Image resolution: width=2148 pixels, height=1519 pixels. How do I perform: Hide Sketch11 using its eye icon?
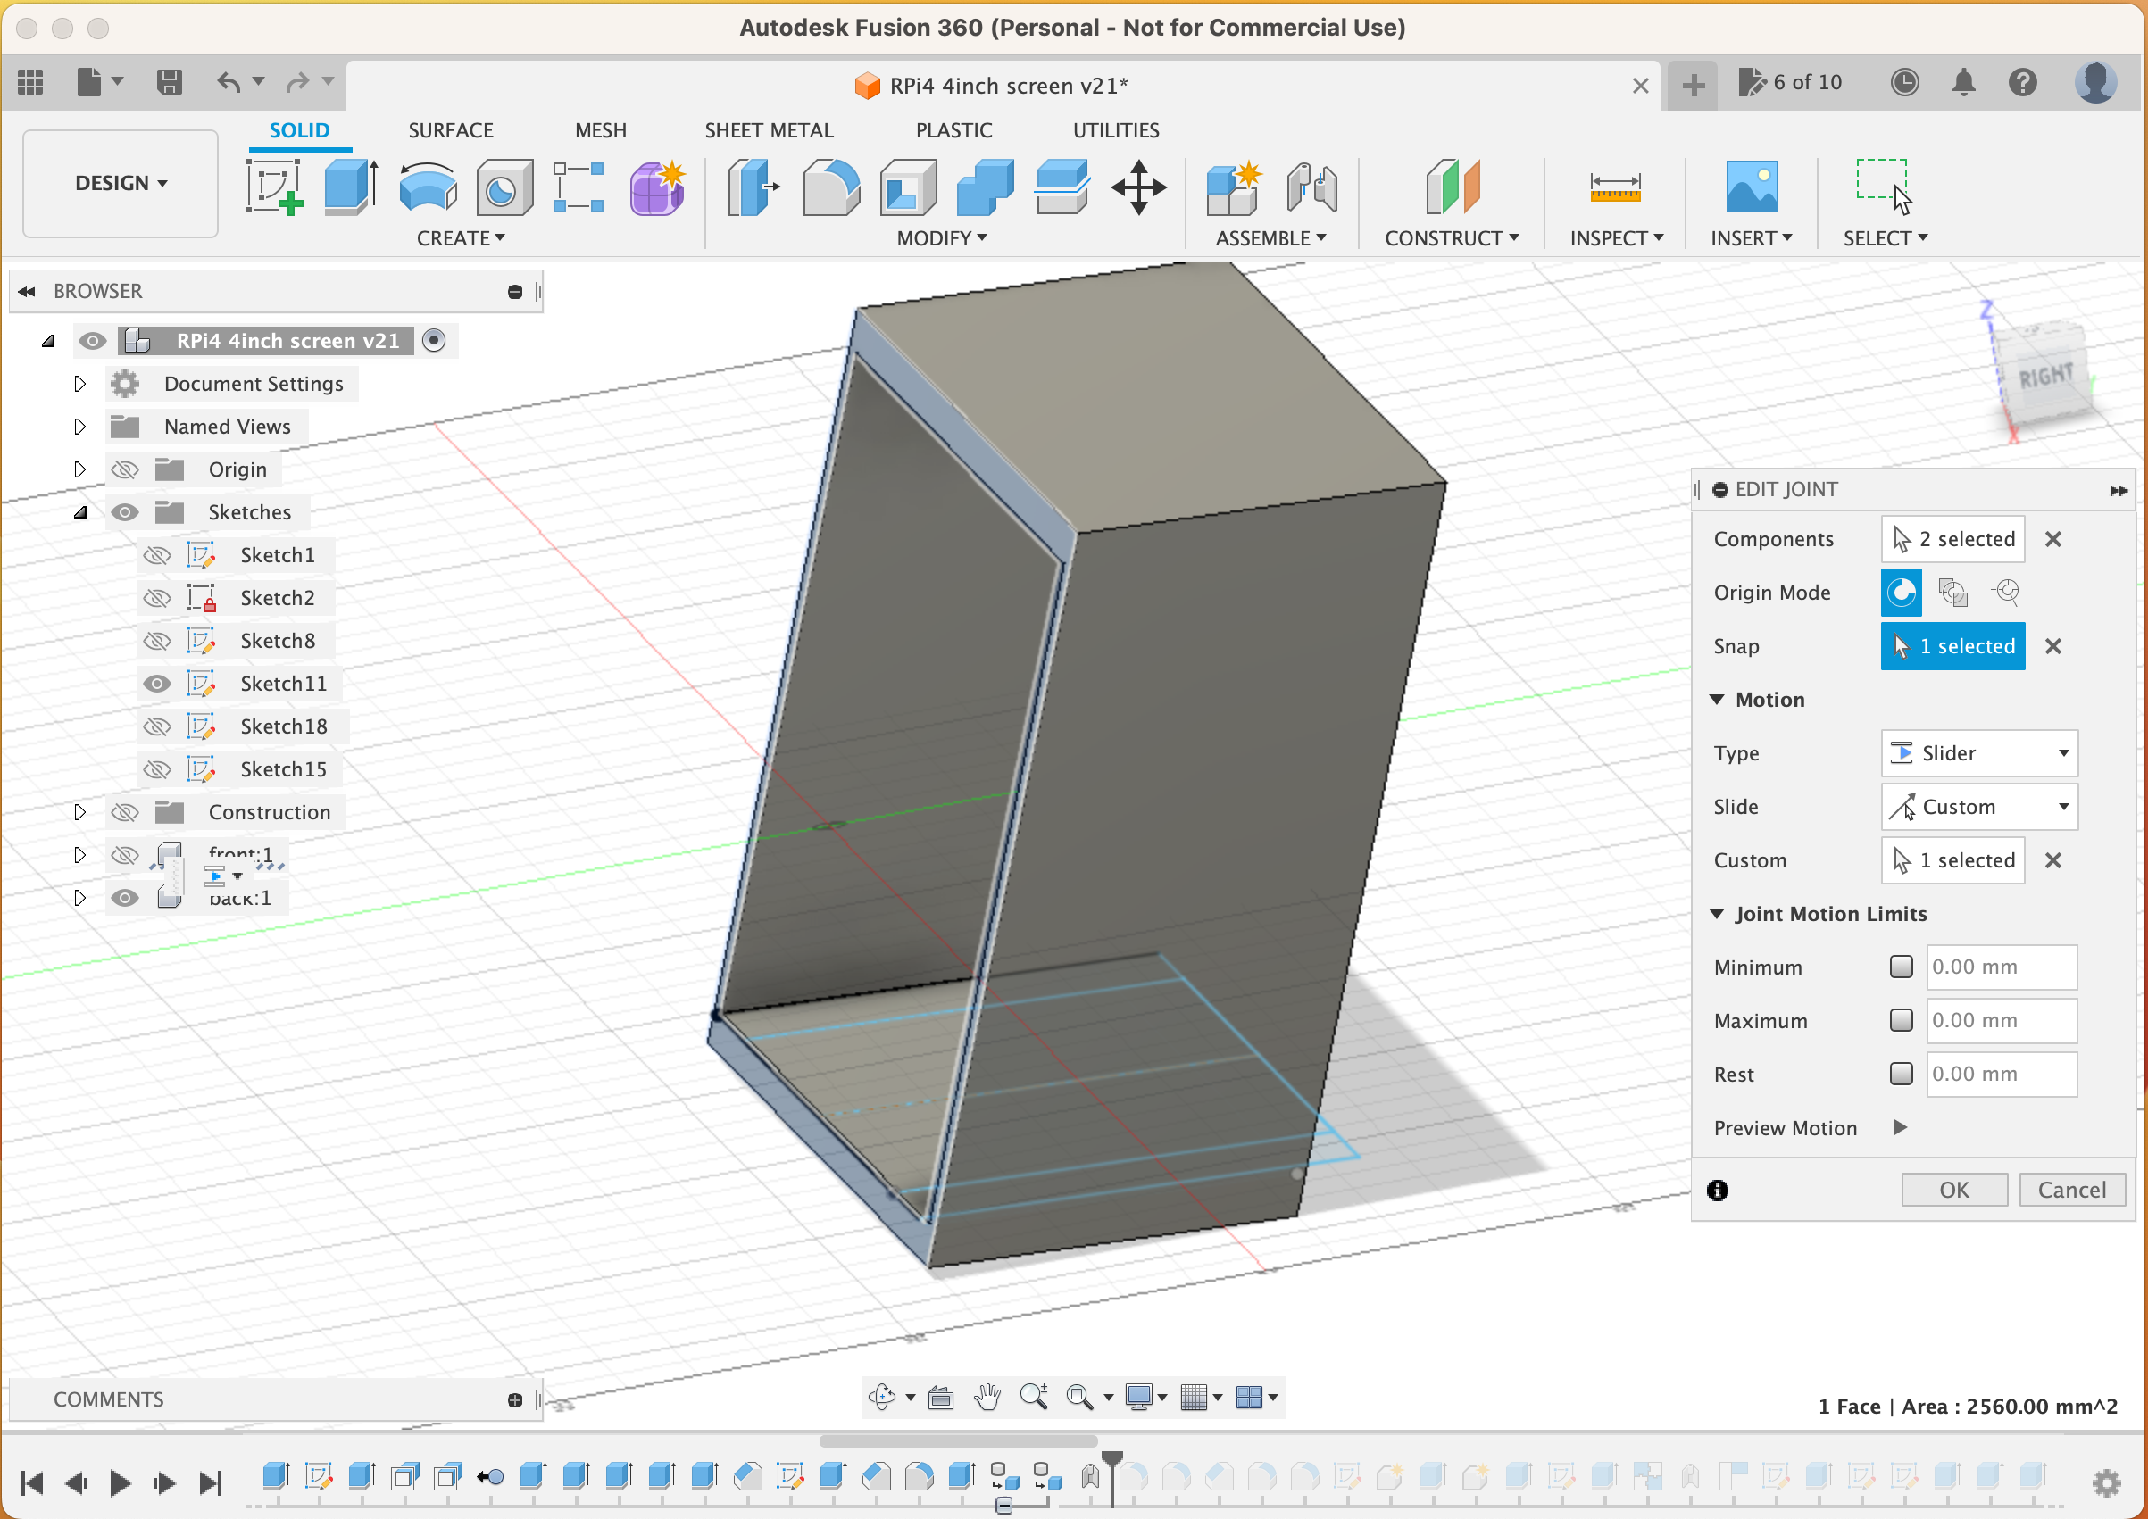tap(157, 684)
